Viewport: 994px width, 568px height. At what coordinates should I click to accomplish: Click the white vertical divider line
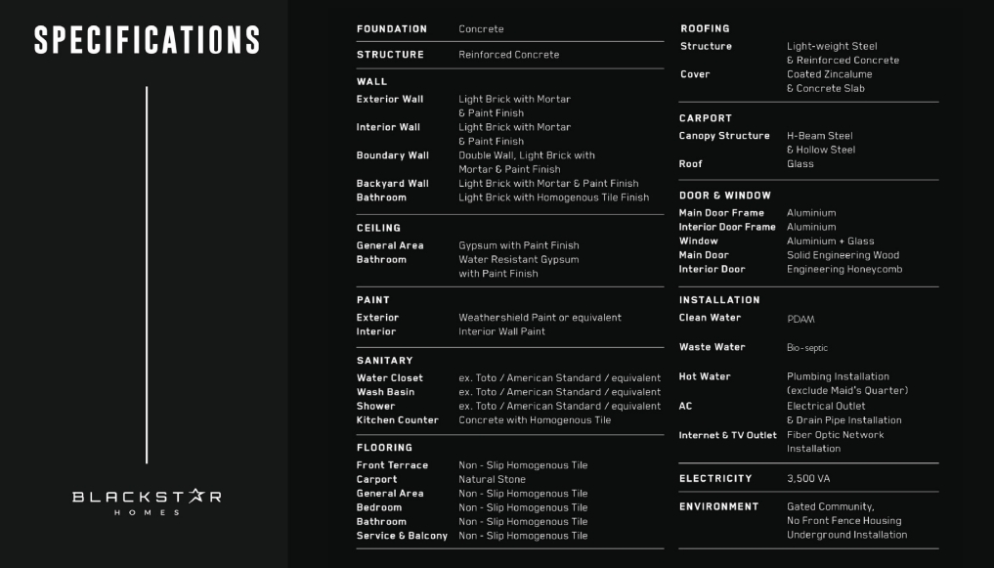point(147,274)
